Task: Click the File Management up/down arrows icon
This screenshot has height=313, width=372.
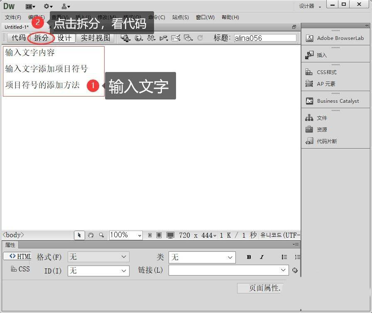Action: pos(150,38)
